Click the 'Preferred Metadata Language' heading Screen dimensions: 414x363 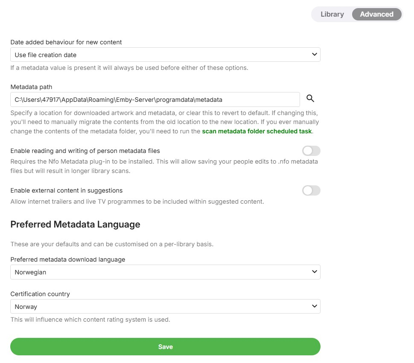tap(75, 224)
